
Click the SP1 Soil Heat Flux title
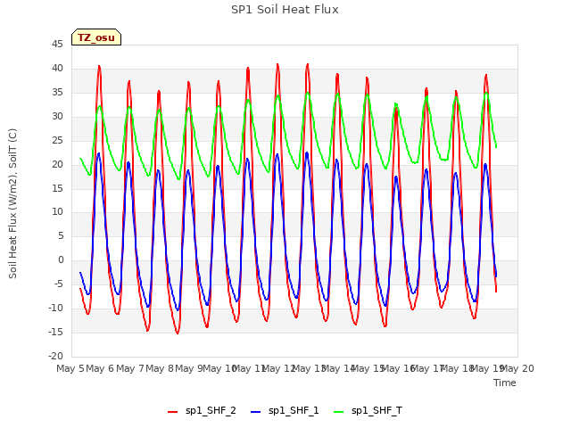[x=285, y=10]
